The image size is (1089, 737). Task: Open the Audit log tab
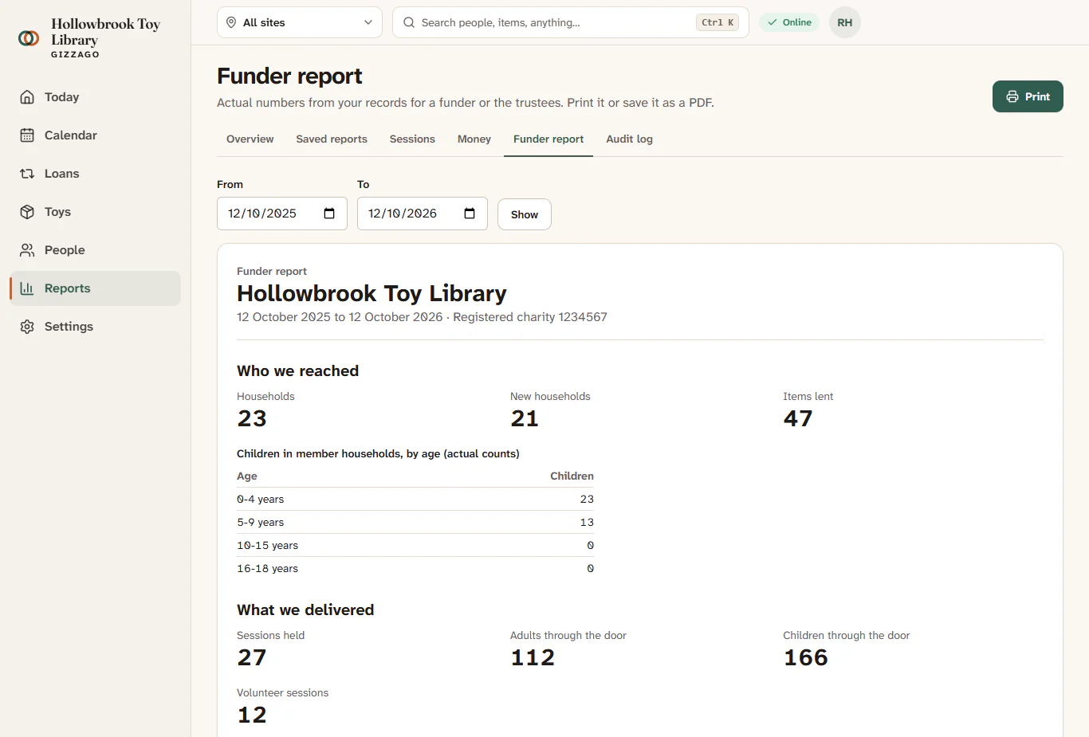coord(629,139)
